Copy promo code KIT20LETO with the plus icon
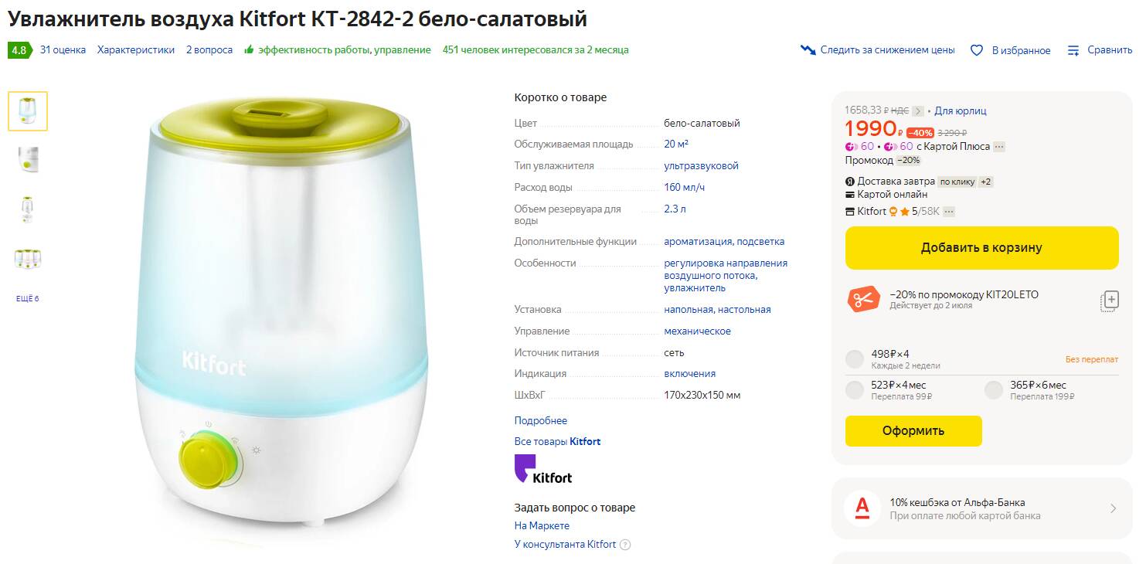 1110,301
